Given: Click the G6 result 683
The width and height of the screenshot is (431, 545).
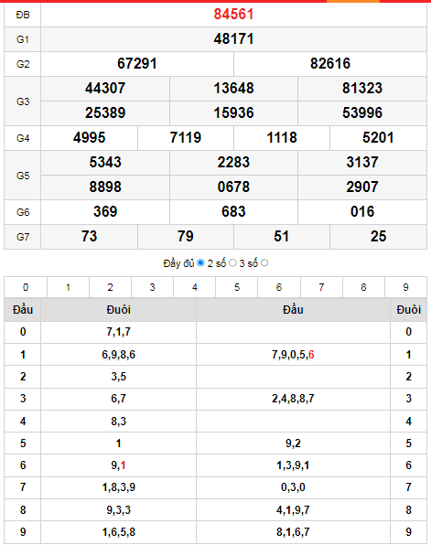Looking at the screenshot, I should [x=233, y=211].
